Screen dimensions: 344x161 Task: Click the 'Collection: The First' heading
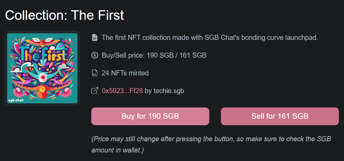pyautogui.click(x=65, y=15)
